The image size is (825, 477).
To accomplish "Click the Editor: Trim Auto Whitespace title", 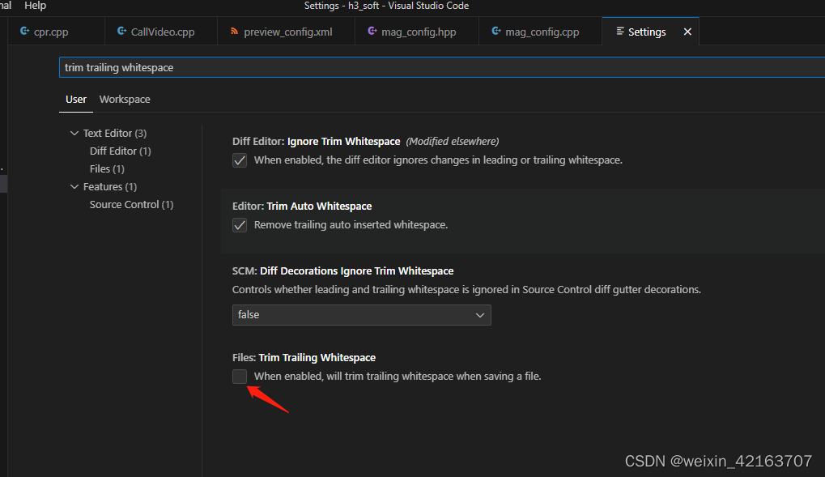I will pyautogui.click(x=302, y=206).
